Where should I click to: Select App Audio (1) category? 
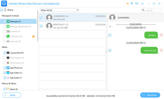(x=16, y=78)
